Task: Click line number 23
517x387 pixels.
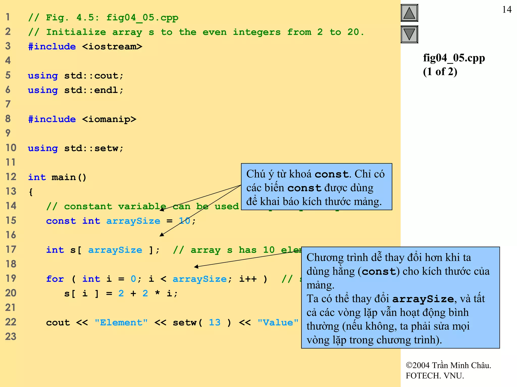Action: [11, 337]
